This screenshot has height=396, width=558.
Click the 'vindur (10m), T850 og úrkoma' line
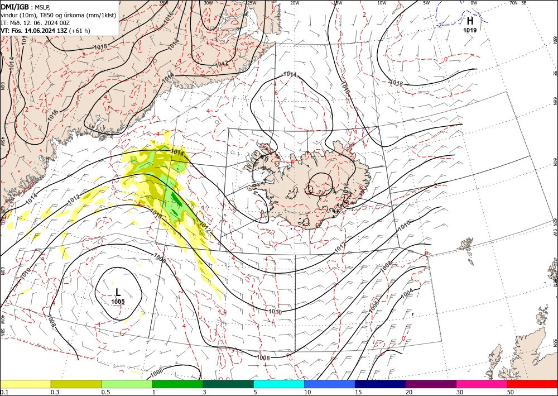click(59, 15)
